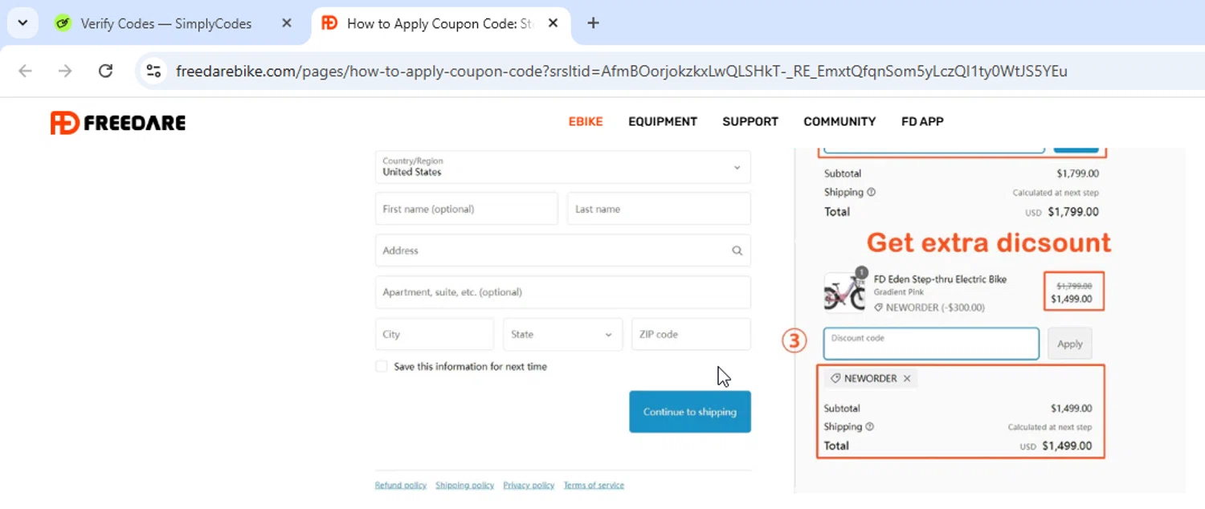This screenshot has width=1205, height=509.
Task: Click the Shipping help icon above $1,799.00 total
Action: point(872,193)
